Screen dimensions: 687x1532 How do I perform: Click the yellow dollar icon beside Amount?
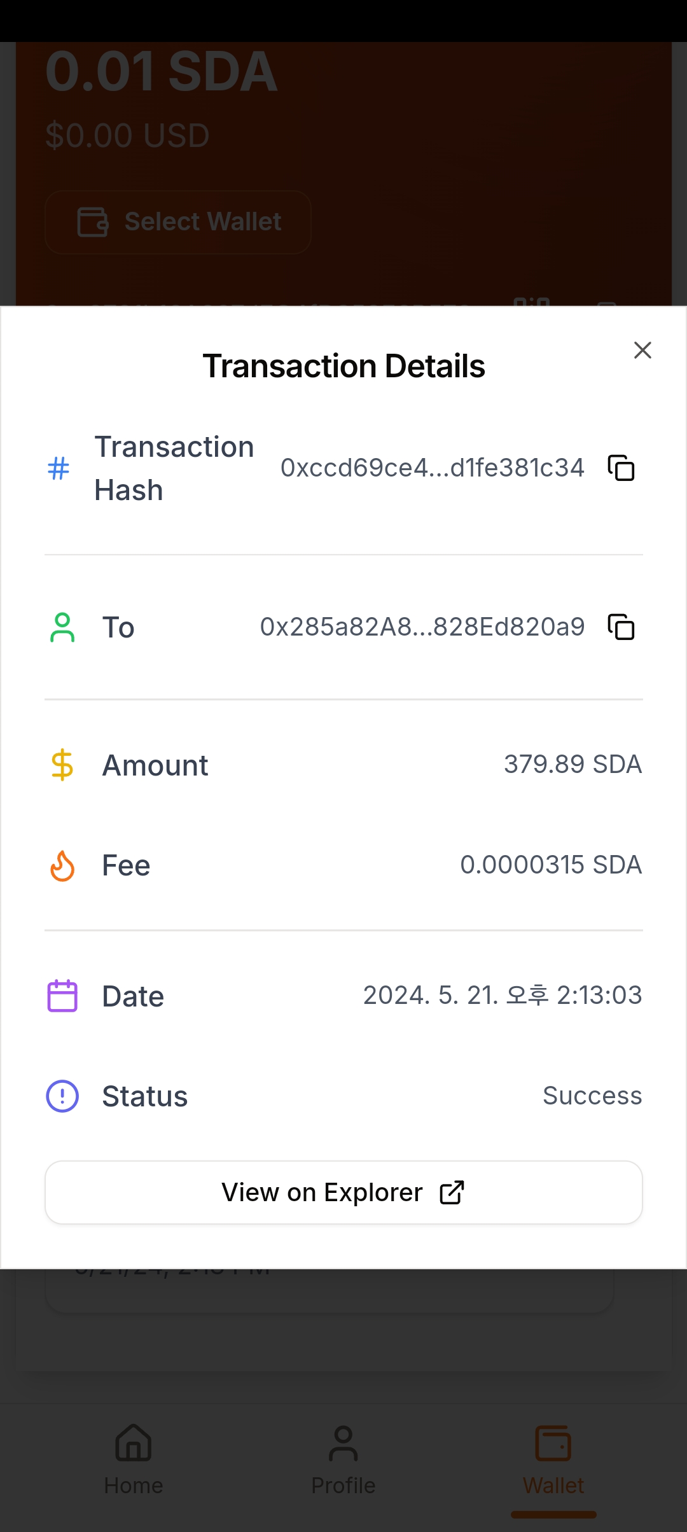point(62,765)
